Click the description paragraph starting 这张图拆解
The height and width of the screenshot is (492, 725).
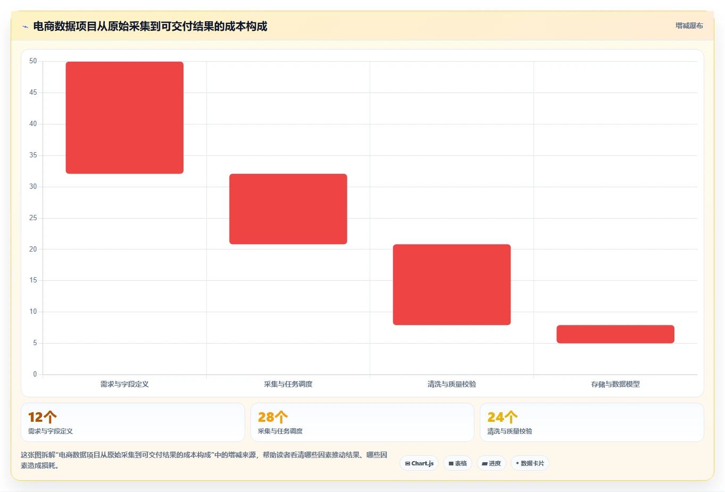(204, 460)
